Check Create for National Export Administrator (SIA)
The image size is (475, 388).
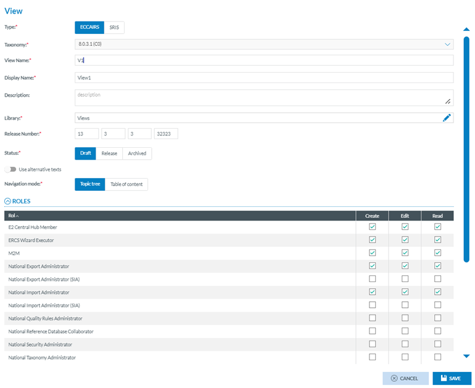(372, 279)
